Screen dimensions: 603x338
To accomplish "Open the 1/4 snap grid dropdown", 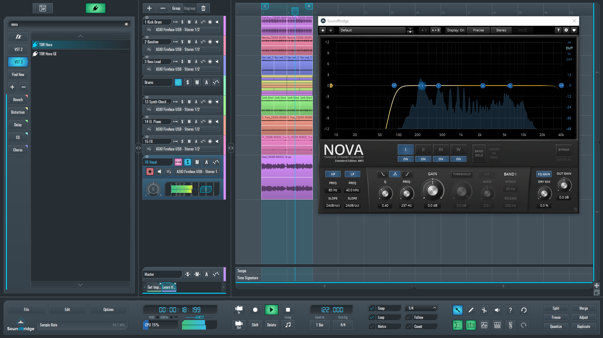I will (x=421, y=308).
